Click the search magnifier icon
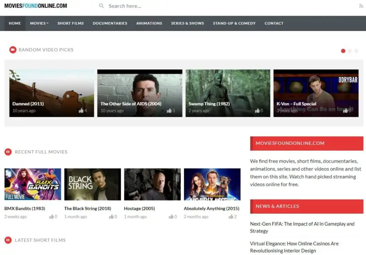Image resolution: width=366 pixels, height=255 pixels. [101, 6]
